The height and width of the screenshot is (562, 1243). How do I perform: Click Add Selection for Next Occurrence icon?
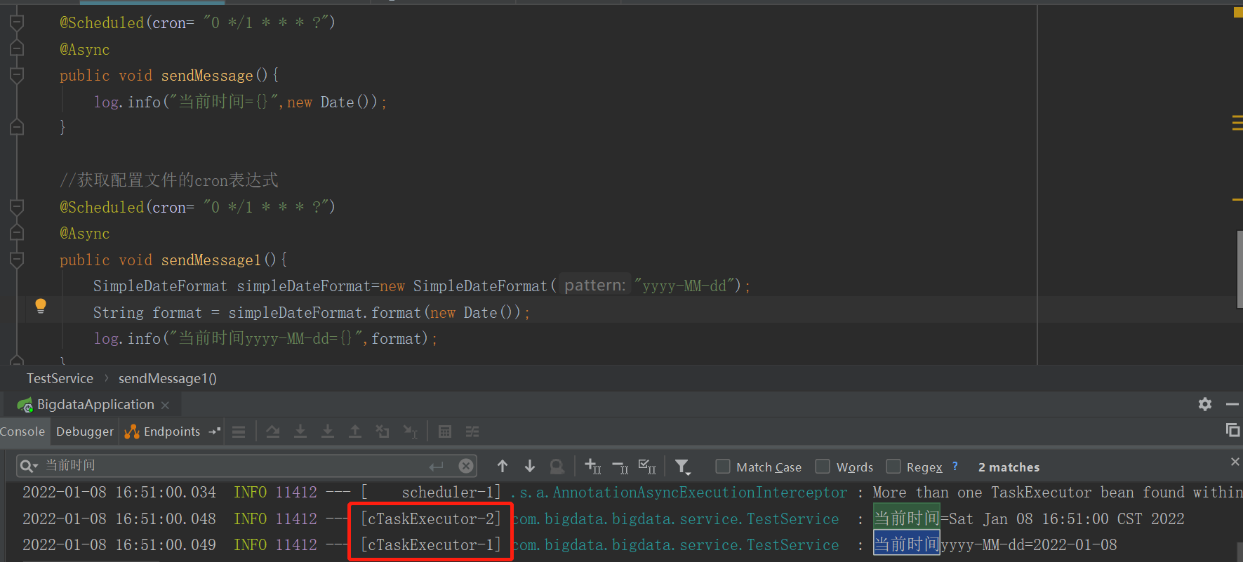(x=593, y=466)
